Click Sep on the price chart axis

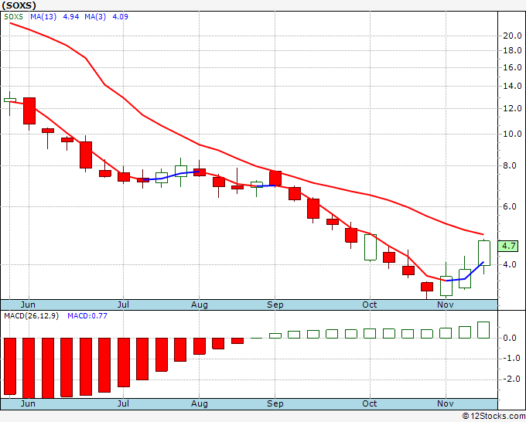[275, 305]
